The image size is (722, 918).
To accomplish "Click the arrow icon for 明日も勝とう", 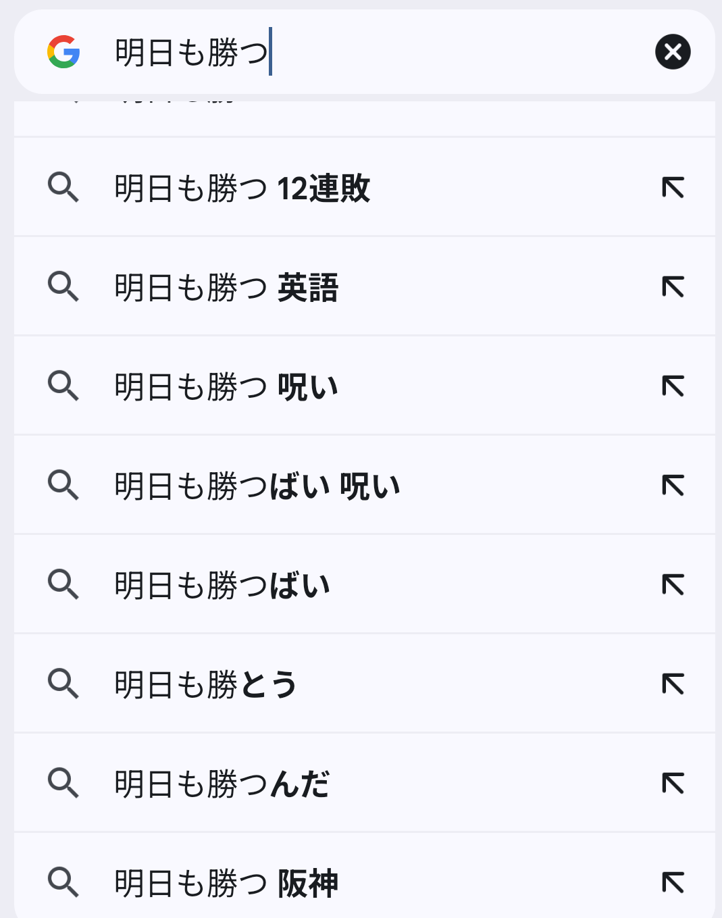I will coord(673,684).
